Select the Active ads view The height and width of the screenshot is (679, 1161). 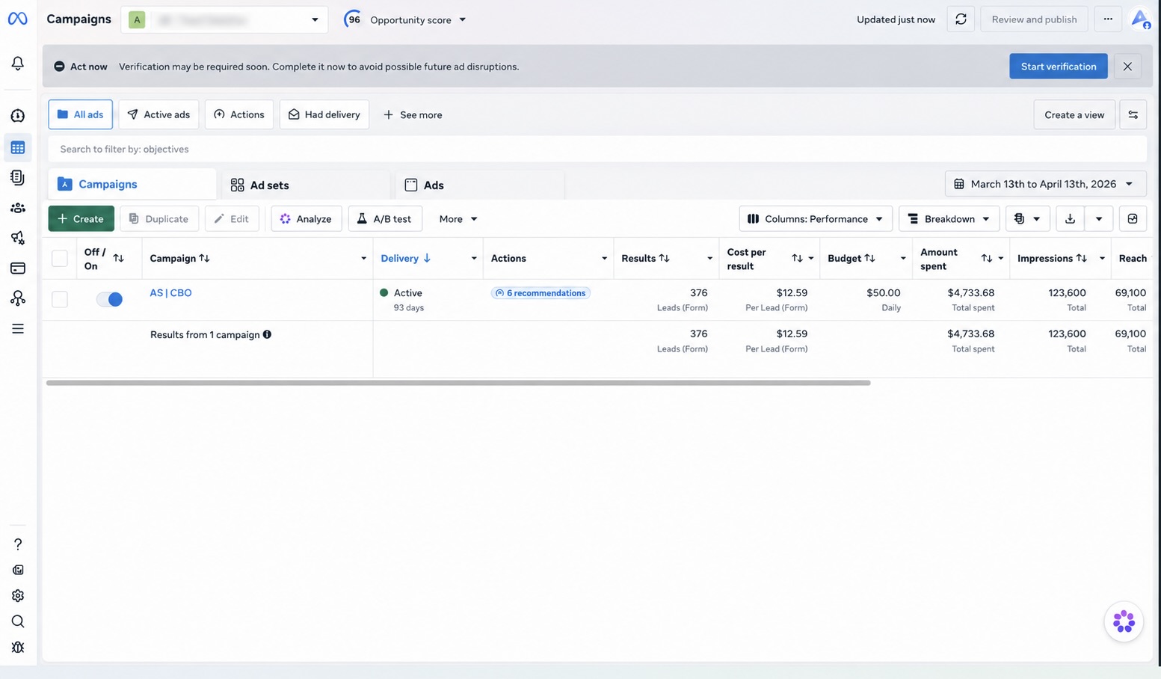point(158,114)
